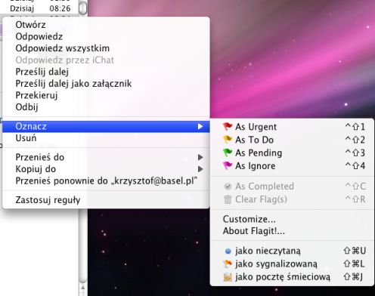Viewport: 375px width, 296px height.
Task: Click the orange flag icon for sygnalizowaną
Action: click(228, 264)
